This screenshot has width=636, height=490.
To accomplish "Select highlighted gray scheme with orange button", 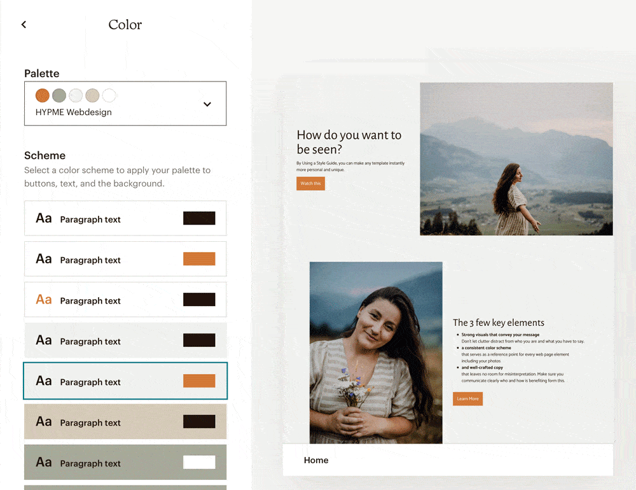I will coord(125,381).
